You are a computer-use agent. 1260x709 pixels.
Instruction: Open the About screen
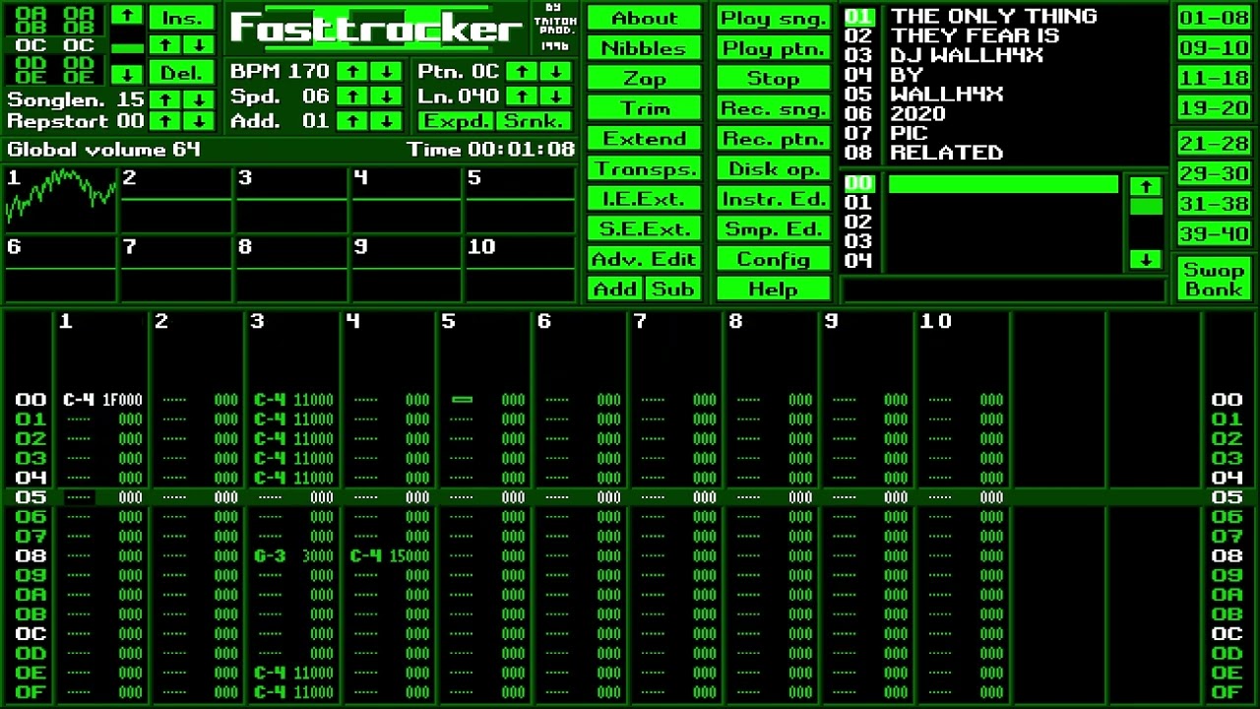[x=644, y=18]
